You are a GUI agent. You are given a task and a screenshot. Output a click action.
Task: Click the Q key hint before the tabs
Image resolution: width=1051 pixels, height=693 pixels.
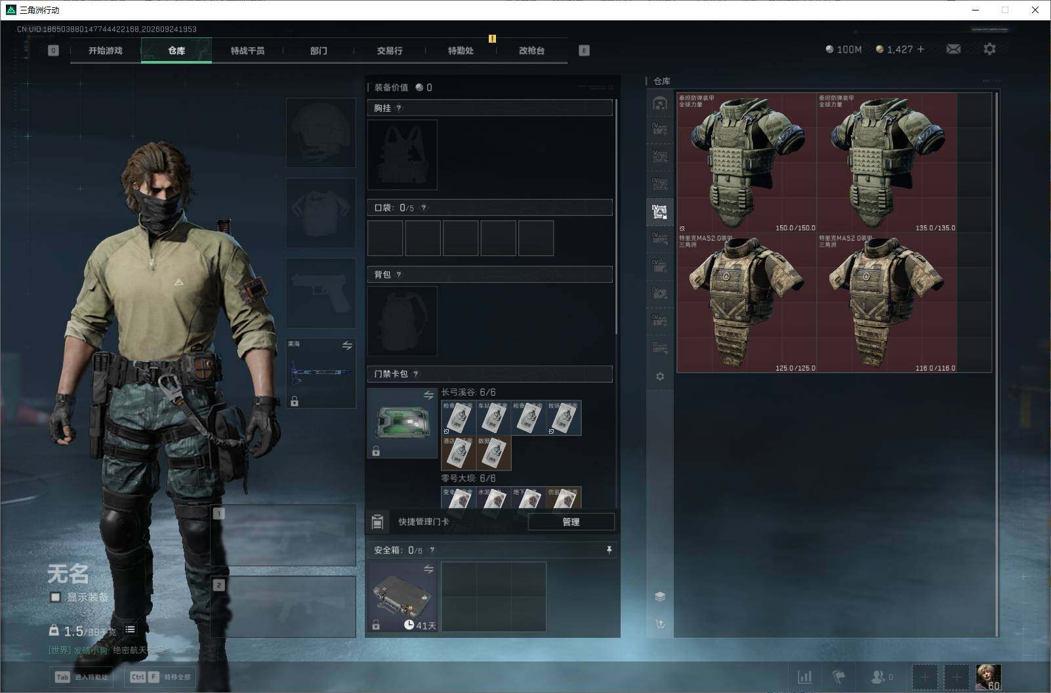[x=53, y=51]
